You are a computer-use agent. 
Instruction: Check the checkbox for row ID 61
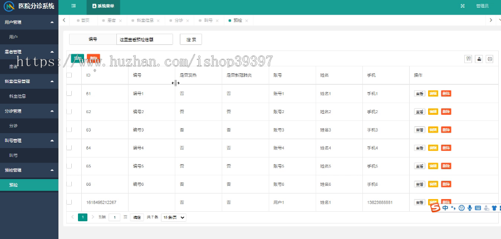pos(69,93)
